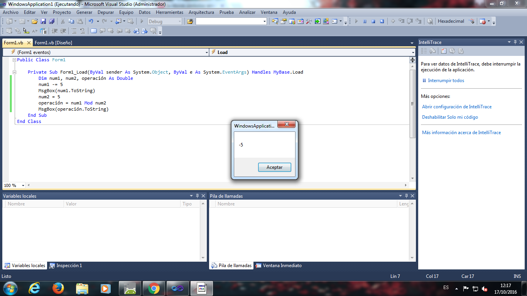527x296 pixels.
Task: Switch to the Ventana Inmediato tab
Action: pyautogui.click(x=279, y=266)
